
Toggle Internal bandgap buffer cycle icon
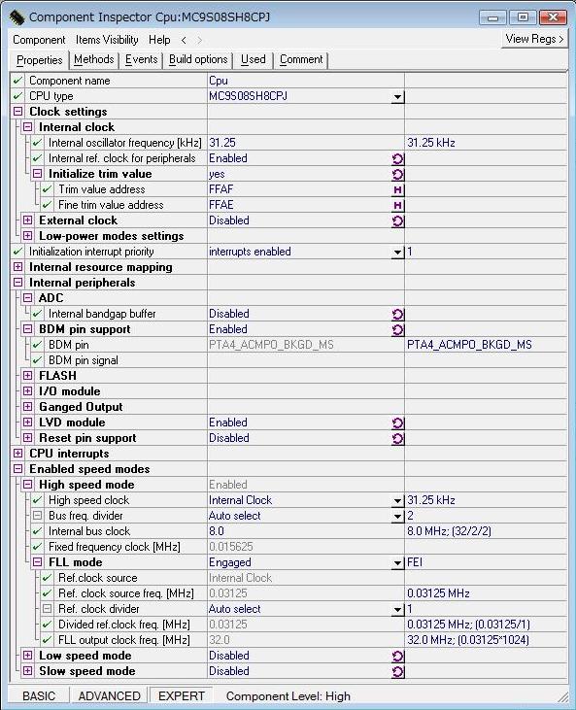(397, 315)
